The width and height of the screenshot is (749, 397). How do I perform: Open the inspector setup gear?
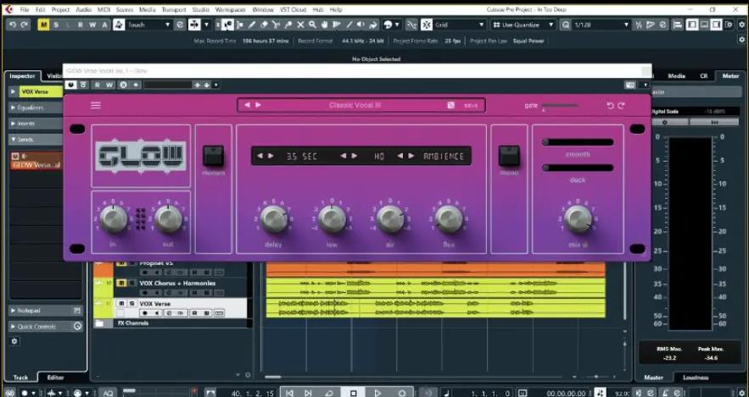click(14, 341)
